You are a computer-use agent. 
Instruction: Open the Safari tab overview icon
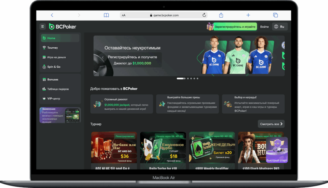point(275,15)
